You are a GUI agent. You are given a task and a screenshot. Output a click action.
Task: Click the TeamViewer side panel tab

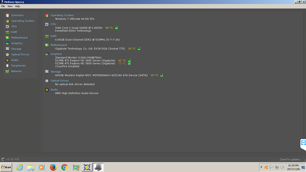303,144
